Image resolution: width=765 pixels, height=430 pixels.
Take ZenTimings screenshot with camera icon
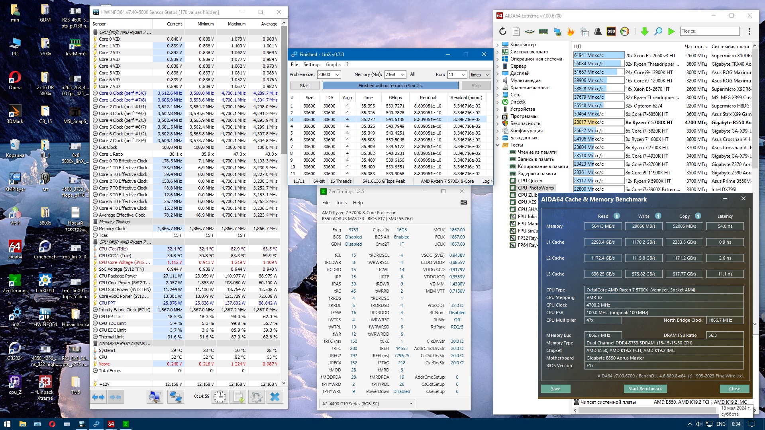463,202
